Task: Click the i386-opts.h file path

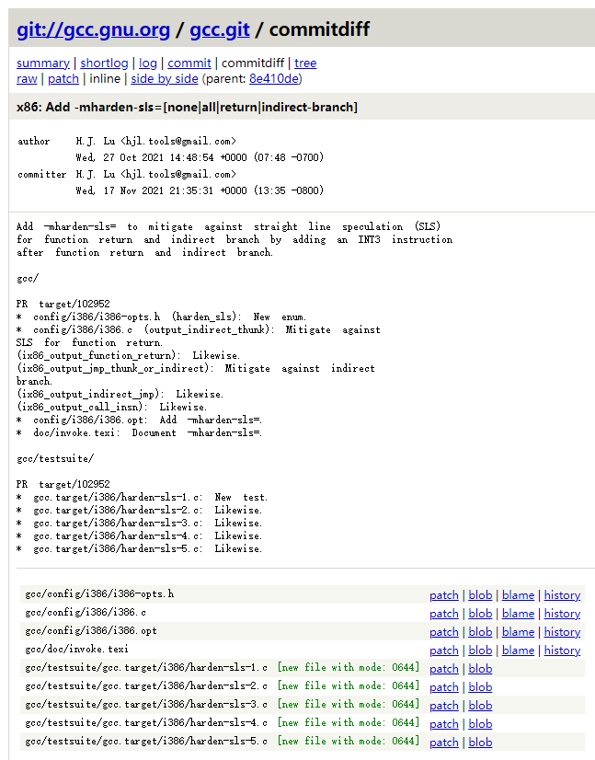Action: point(99,594)
